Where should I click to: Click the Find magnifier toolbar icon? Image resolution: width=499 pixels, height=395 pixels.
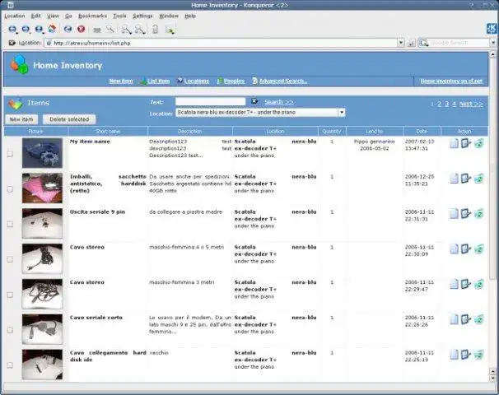point(110,30)
